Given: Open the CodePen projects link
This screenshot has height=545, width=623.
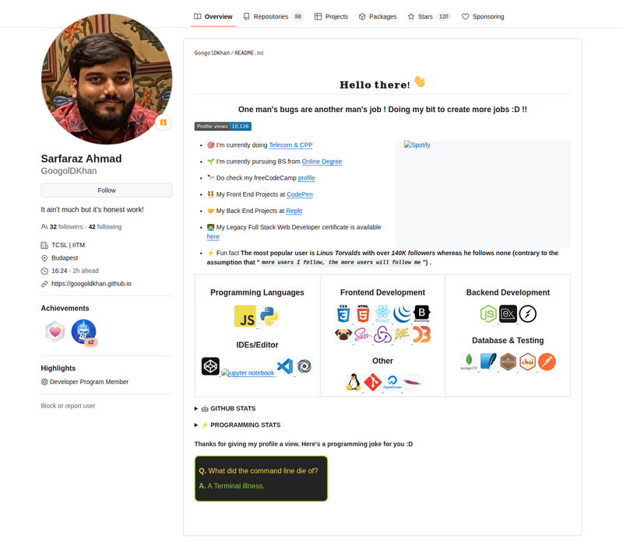Looking at the screenshot, I should pyautogui.click(x=300, y=194).
